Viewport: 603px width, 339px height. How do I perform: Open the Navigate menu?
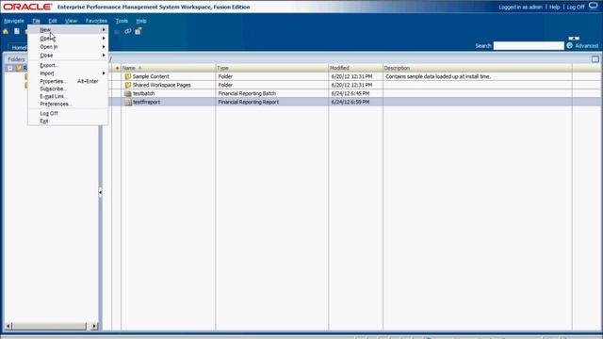click(14, 21)
